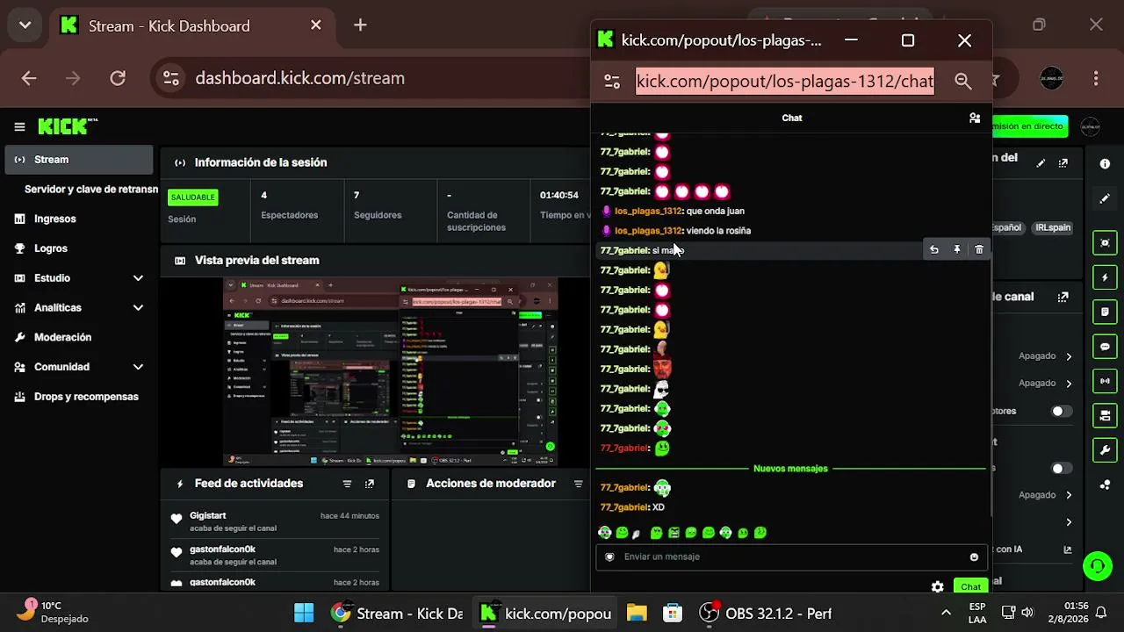Screen dimensions: 1124x632
Task: Open the second Apagado option chevron
Action: [1069, 384]
